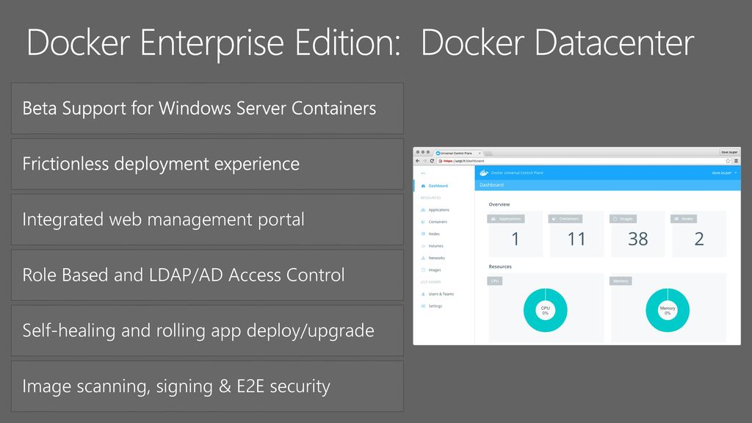
Task: Click the browser profile button top right
Action: [729, 152]
